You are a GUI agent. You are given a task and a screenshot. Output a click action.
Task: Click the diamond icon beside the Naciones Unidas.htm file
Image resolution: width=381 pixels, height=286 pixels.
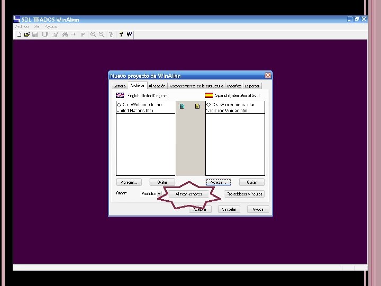tap(208, 104)
